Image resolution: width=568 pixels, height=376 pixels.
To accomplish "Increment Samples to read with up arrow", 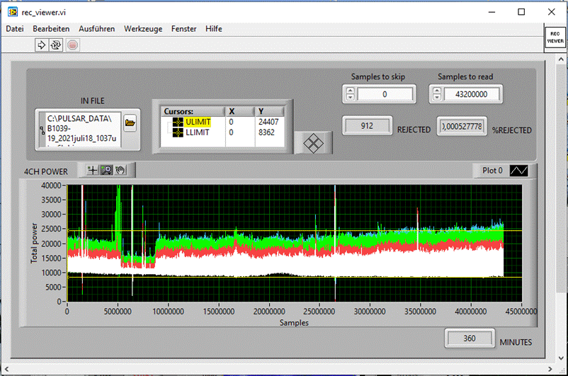I will coord(437,91).
